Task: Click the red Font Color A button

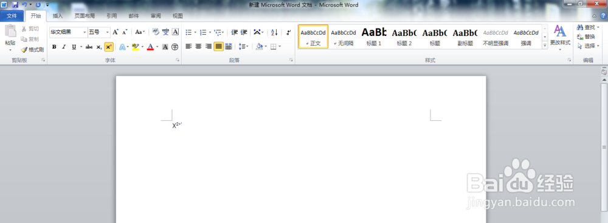Action: pyautogui.click(x=150, y=47)
